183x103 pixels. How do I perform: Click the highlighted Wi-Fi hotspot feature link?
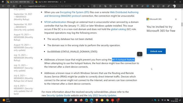(x=123, y=60)
